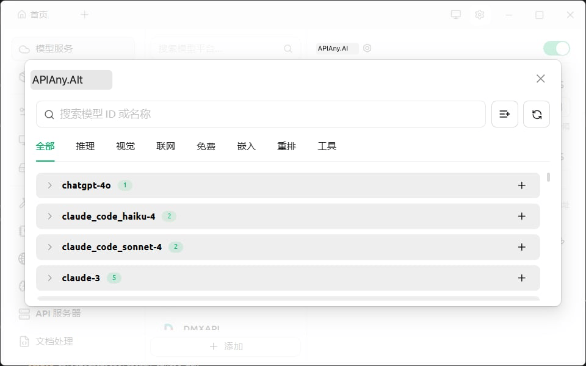
Task: Minimize the application window
Action: [508, 15]
